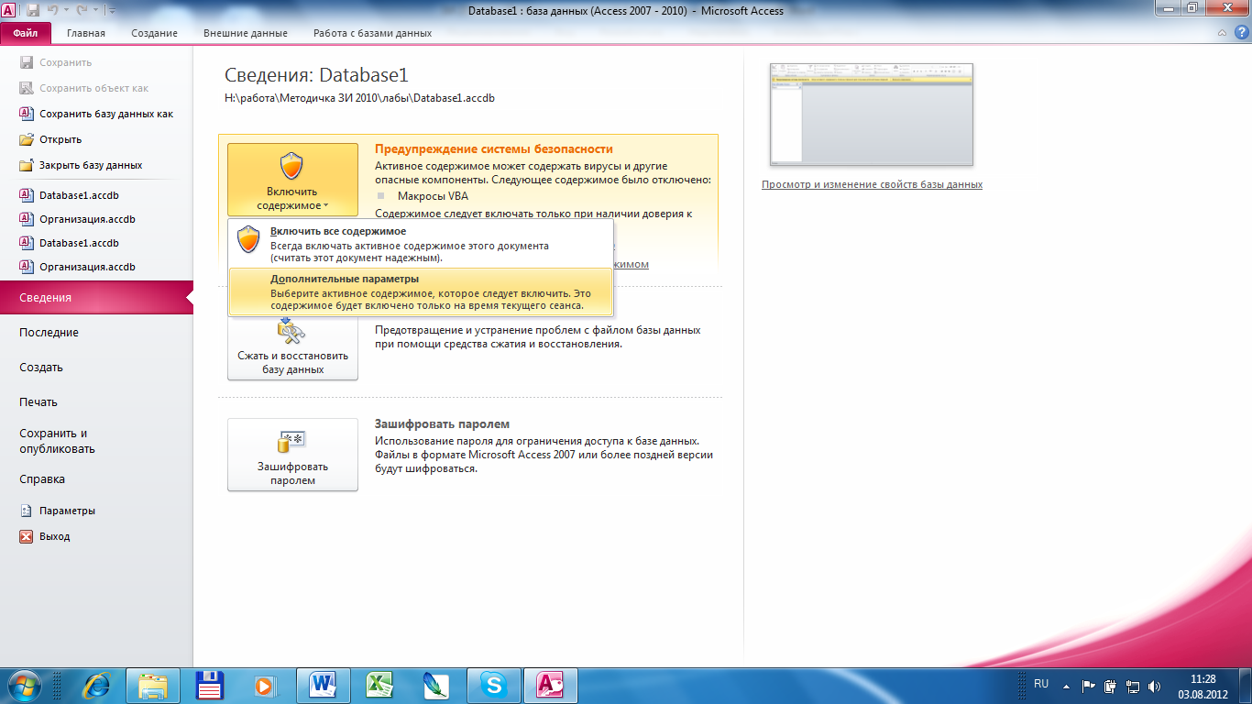Collapse the ribbon with the caret icon

(x=1222, y=33)
